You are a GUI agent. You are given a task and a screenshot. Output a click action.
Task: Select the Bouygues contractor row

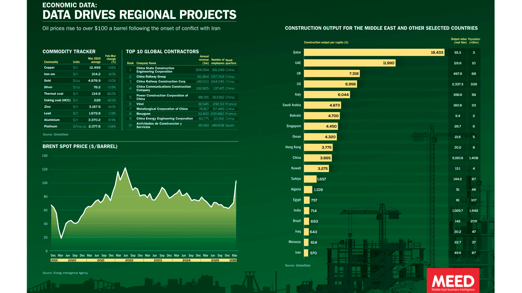coord(181,114)
